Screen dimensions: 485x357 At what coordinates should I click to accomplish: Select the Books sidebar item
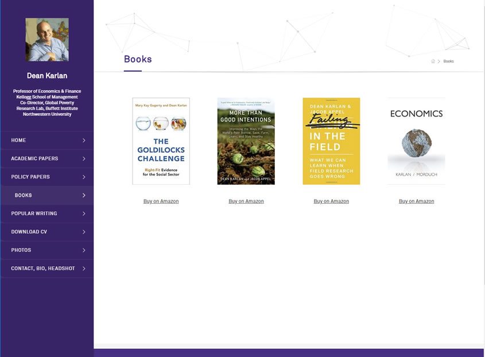[x=24, y=195]
